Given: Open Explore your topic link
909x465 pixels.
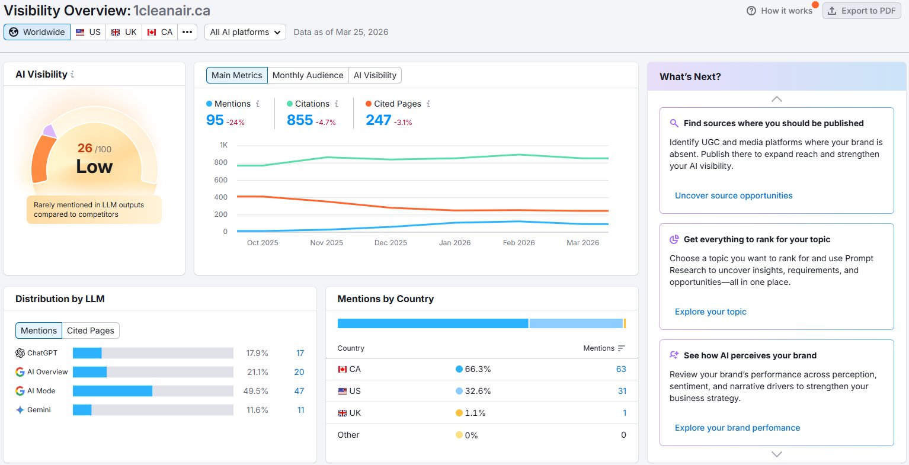Looking at the screenshot, I should (x=710, y=312).
